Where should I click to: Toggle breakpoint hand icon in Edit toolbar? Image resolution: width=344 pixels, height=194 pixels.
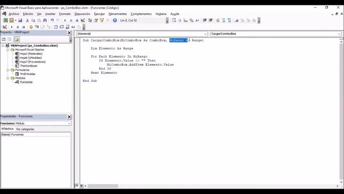(x=218, y=20)
